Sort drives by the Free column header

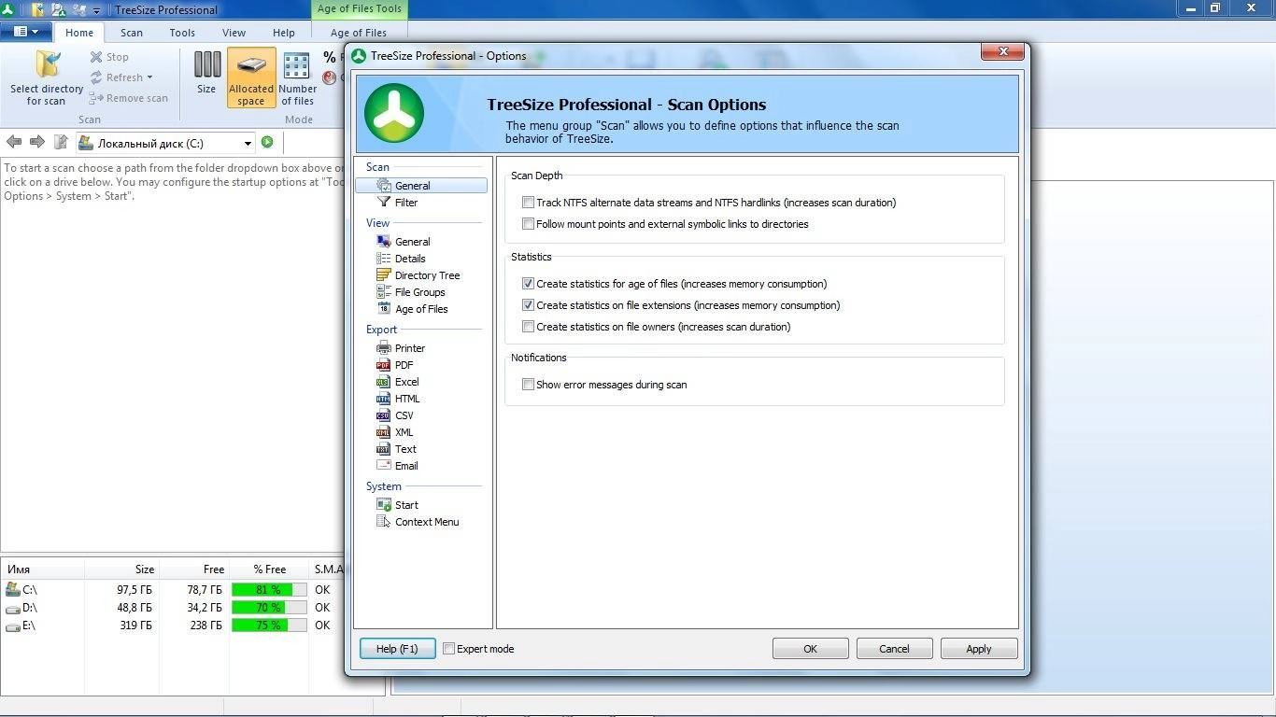coord(193,569)
